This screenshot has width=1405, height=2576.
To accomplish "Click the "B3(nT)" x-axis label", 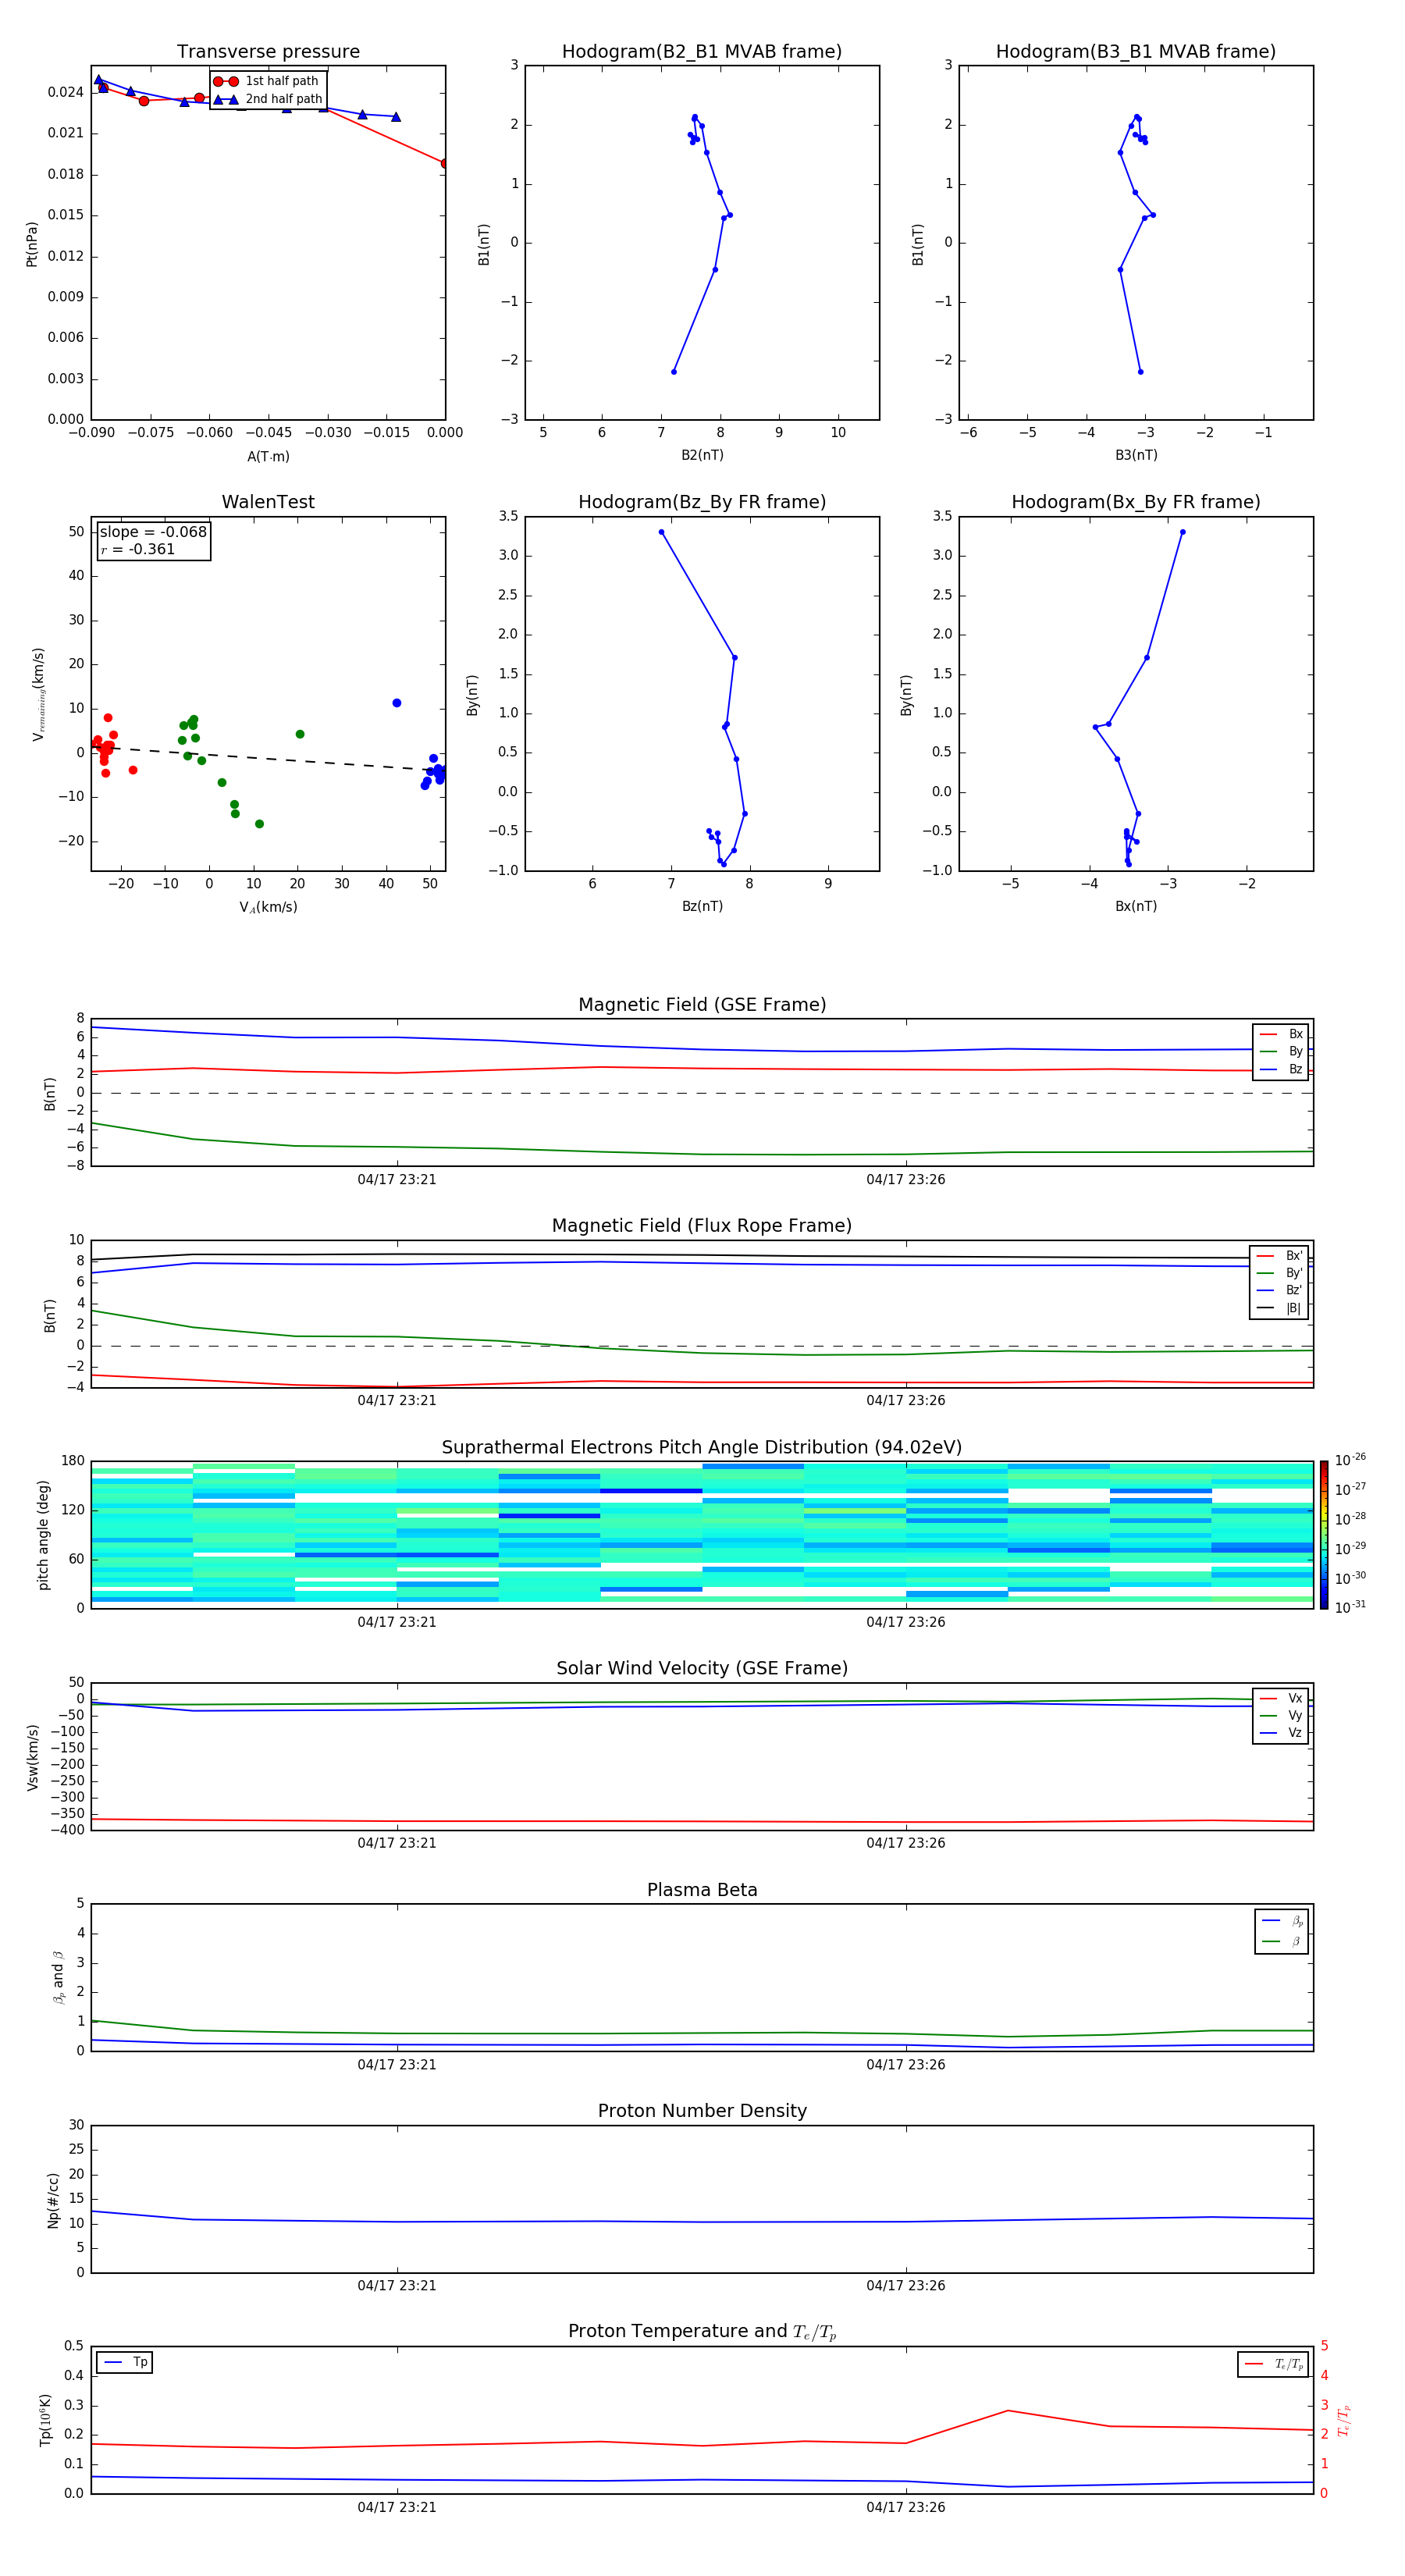I will (1136, 455).
